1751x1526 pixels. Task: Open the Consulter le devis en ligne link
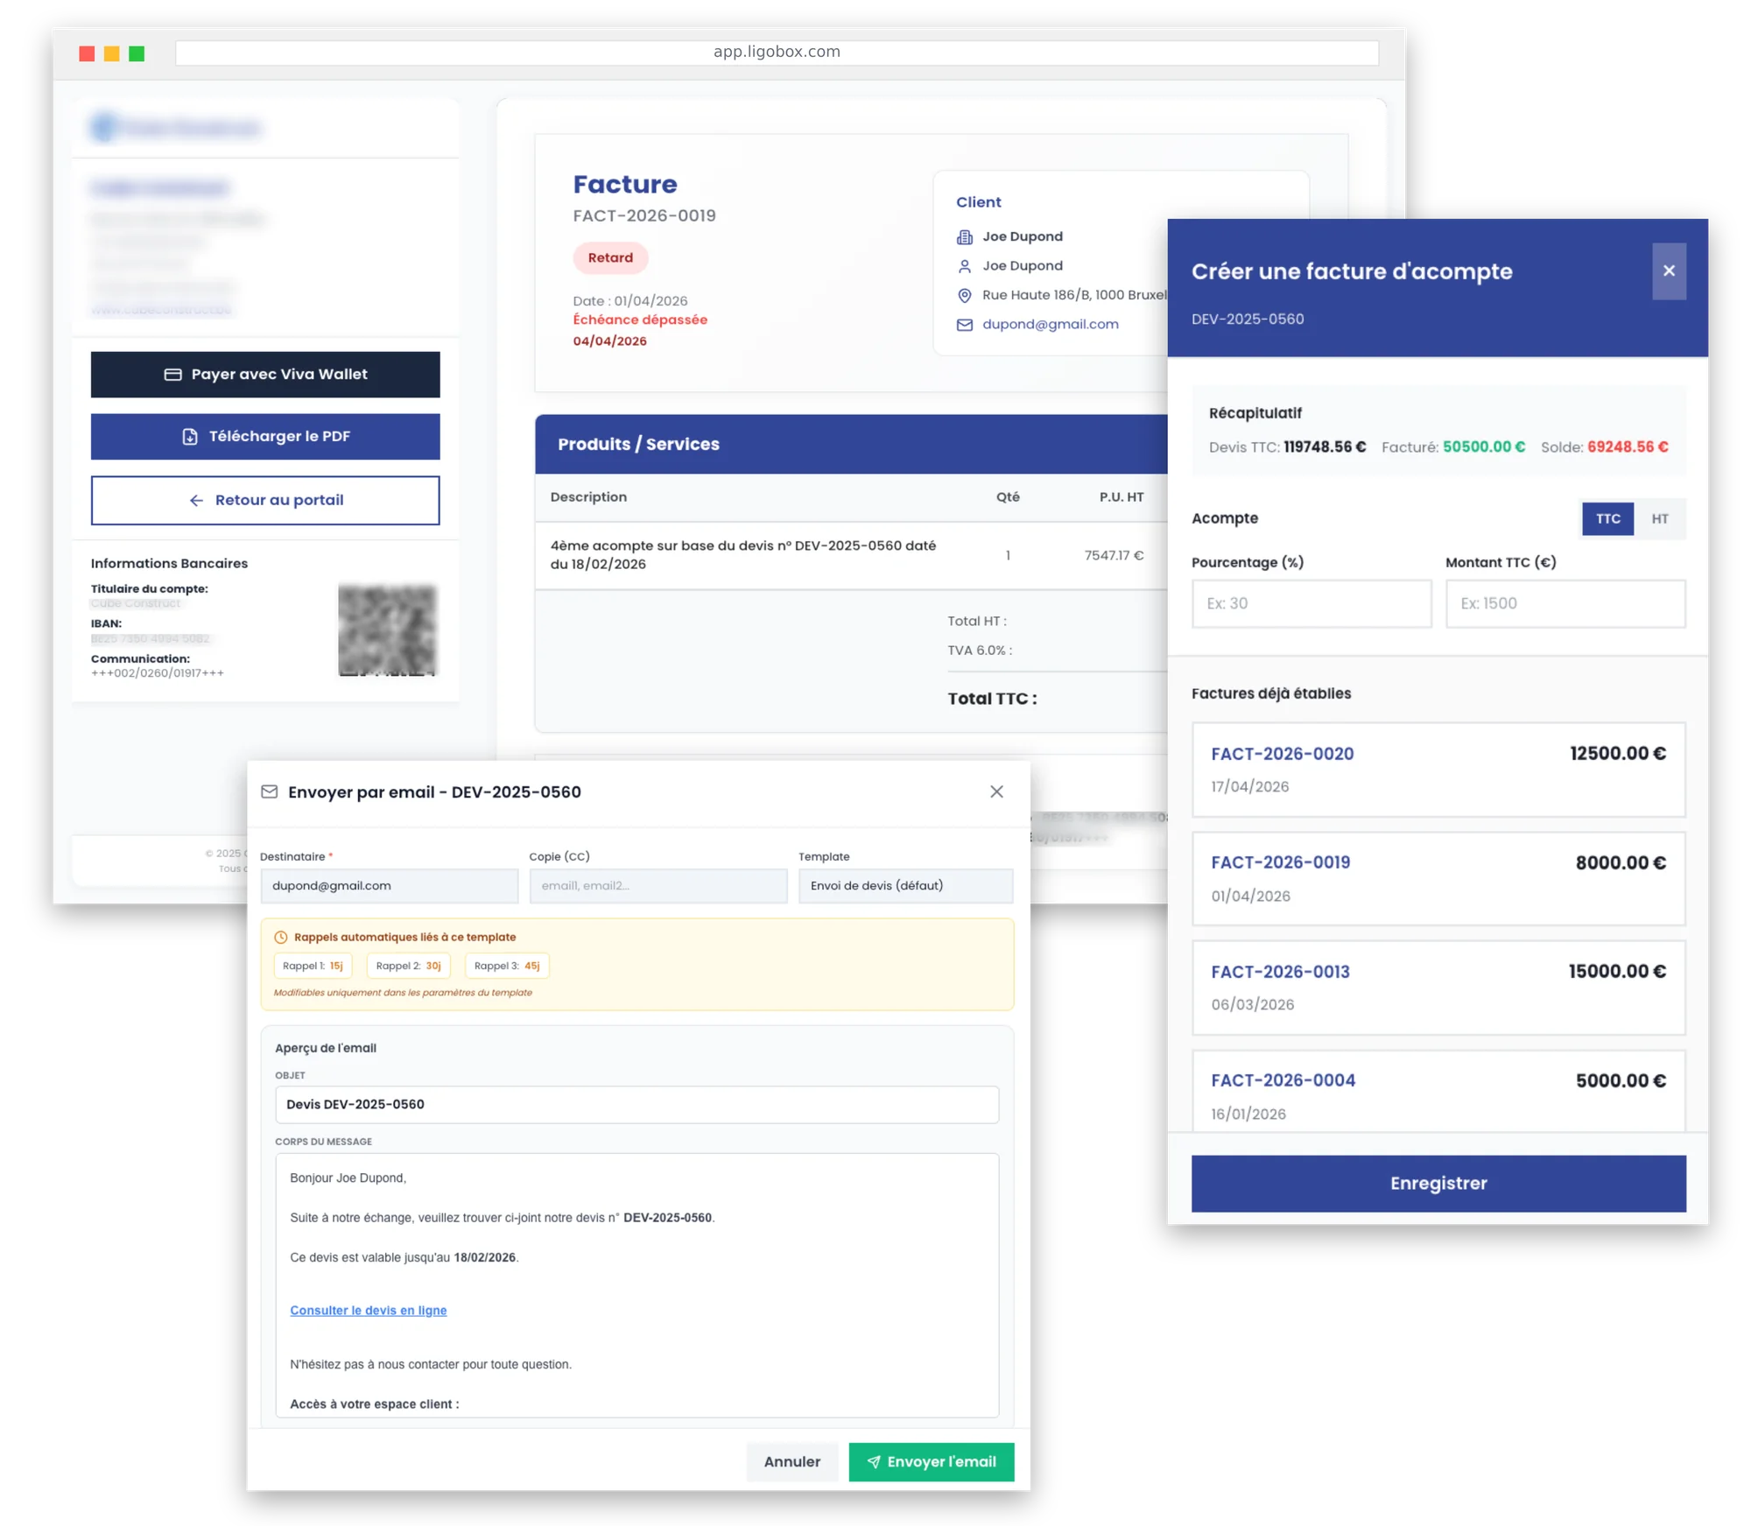[x=369, y=1311]
